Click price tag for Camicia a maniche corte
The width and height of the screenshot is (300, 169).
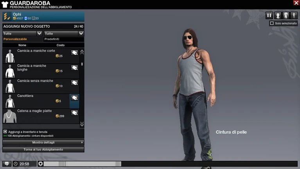[x=74, y=53]
